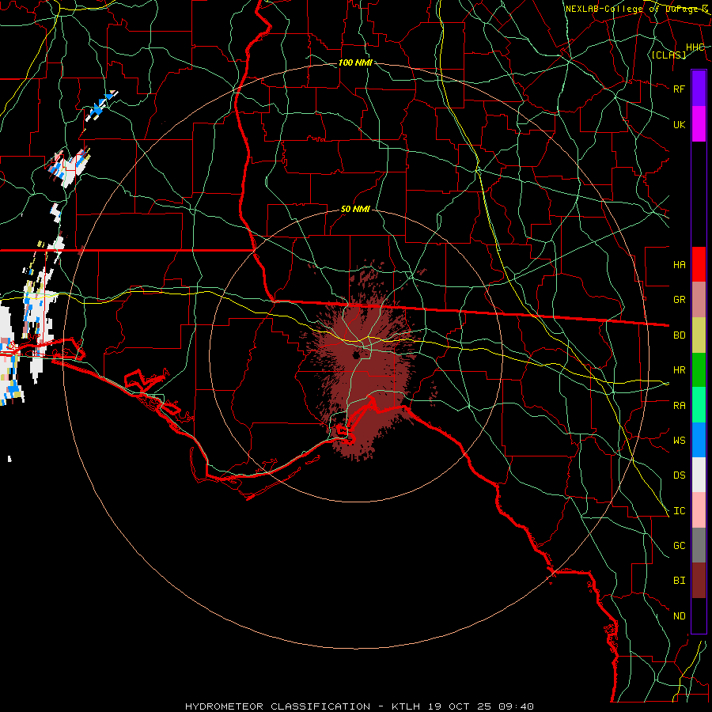
Task: Click the [CLAS] label above the legend
Action: point(668,55)
